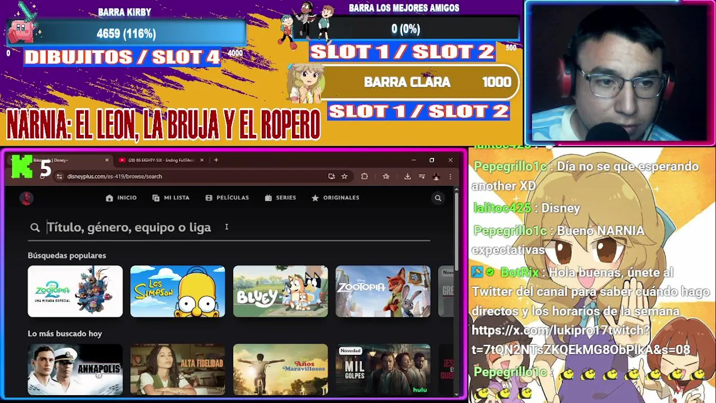Viewport: 716px width, 403px height.
Task: Open PELÍCULAS in Disney+ navigation
Action: pyautogui.click(x=227, y=198)
